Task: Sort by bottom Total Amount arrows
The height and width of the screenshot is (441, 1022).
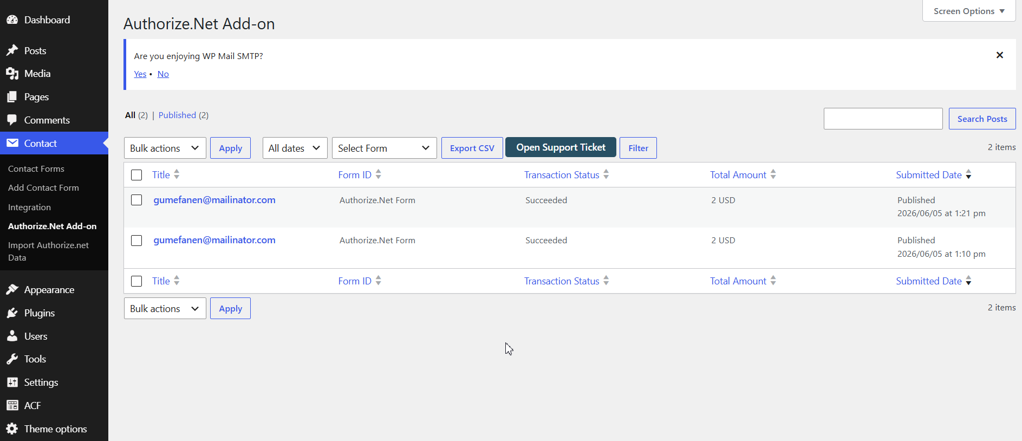Action: click(773, 281)
